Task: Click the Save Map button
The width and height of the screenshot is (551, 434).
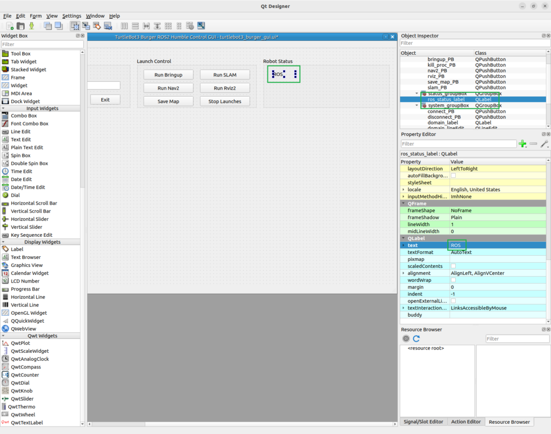Action: click(168, 102)
